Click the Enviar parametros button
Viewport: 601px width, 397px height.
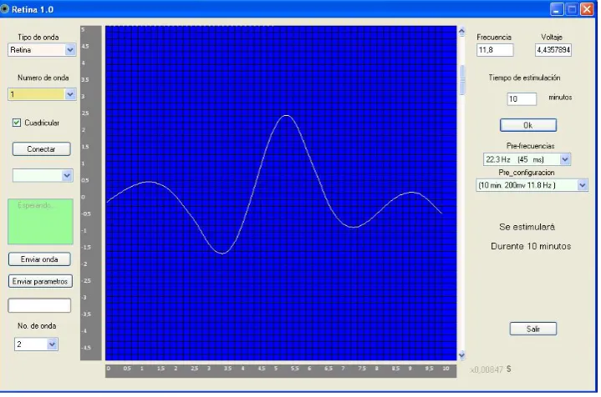pos(40,281)
